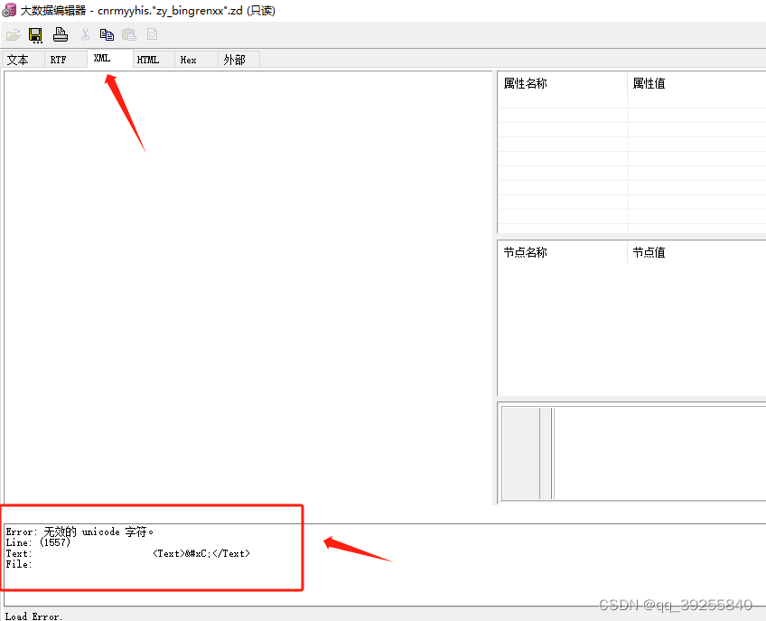This screenshot has height=621, width=766.
Task: Click the last greyed document toolbar icon
Action: tap(152, 34)
